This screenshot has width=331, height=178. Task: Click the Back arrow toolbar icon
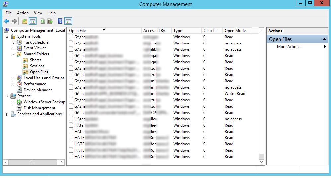pos(7,21)
